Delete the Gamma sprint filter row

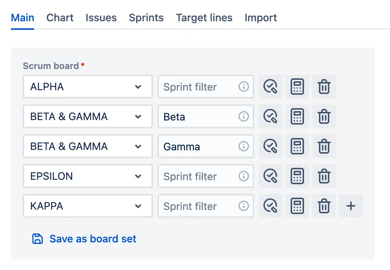(324, 146)
